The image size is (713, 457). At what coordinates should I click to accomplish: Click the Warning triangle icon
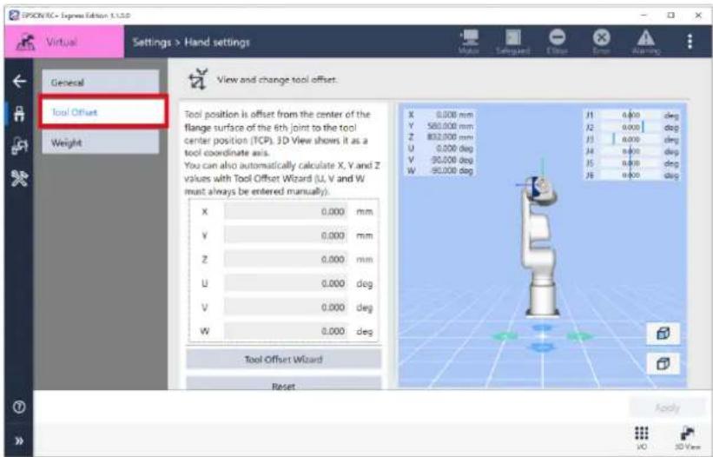[646, 42]
